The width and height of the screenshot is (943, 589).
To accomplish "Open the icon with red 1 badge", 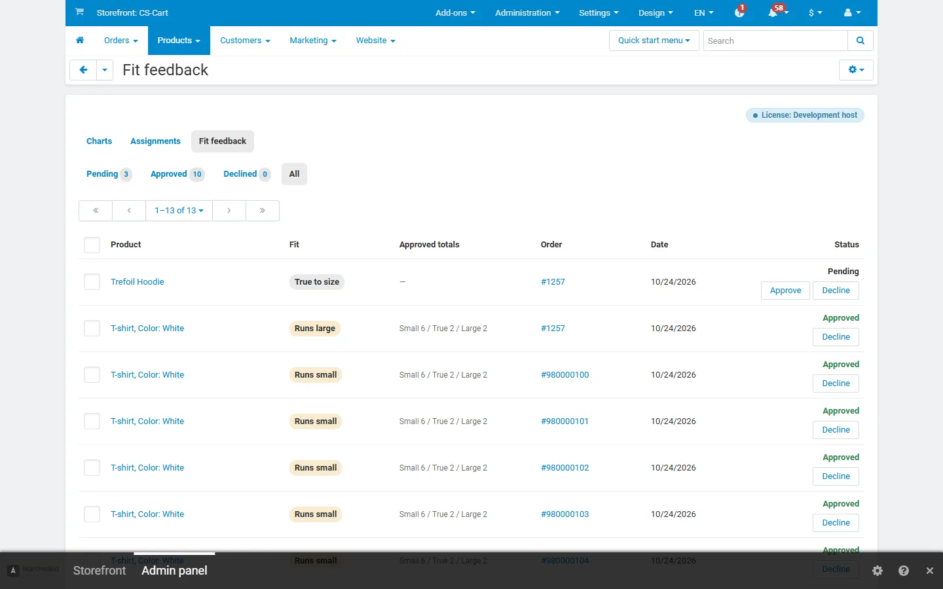I will click(x=740, y=12).
